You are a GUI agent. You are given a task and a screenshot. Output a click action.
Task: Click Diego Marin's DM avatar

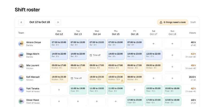[x=21, y=55]
